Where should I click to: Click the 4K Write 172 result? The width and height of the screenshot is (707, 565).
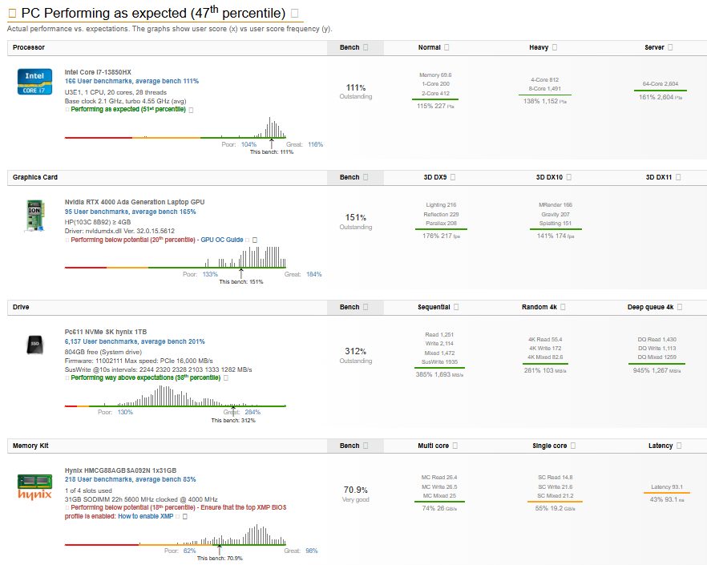point(545,349)
